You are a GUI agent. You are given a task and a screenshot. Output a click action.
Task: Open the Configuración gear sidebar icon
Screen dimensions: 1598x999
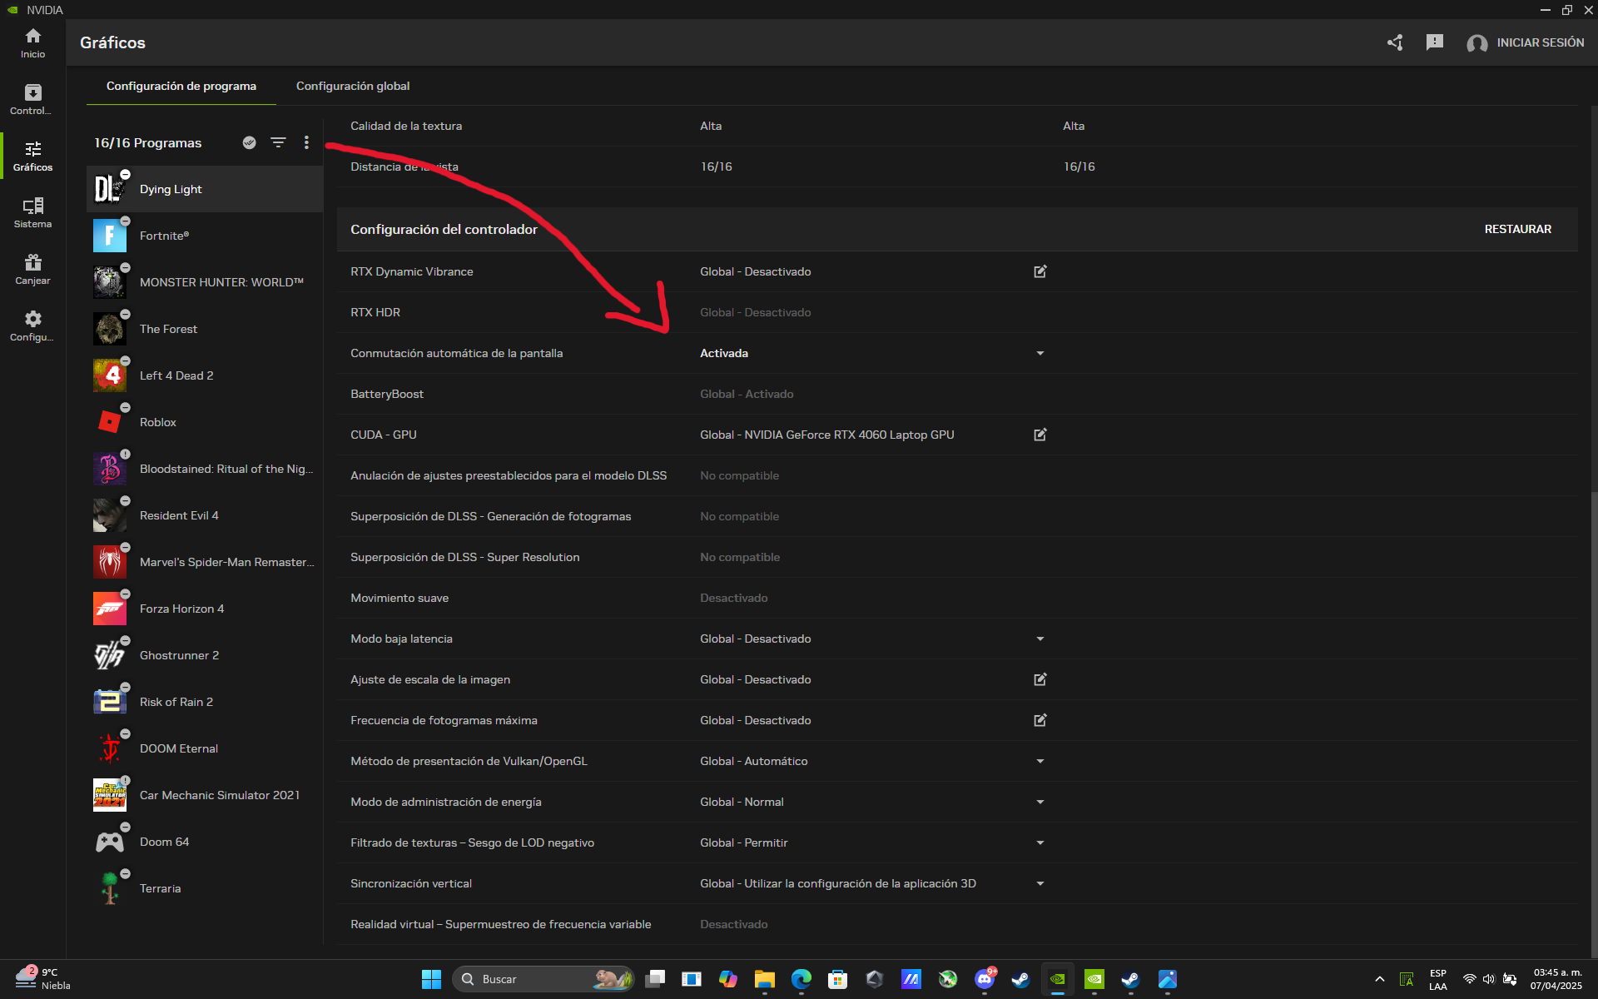(32, 326)
